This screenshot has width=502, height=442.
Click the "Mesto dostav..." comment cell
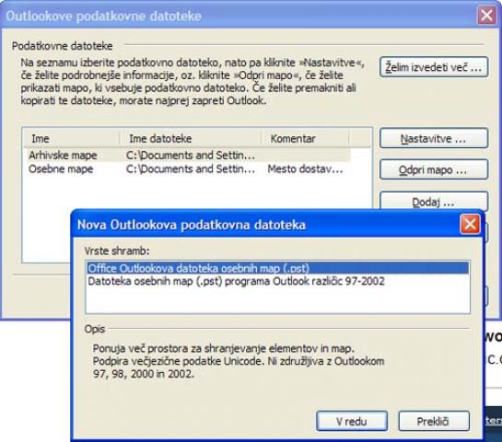click(306, 169)
